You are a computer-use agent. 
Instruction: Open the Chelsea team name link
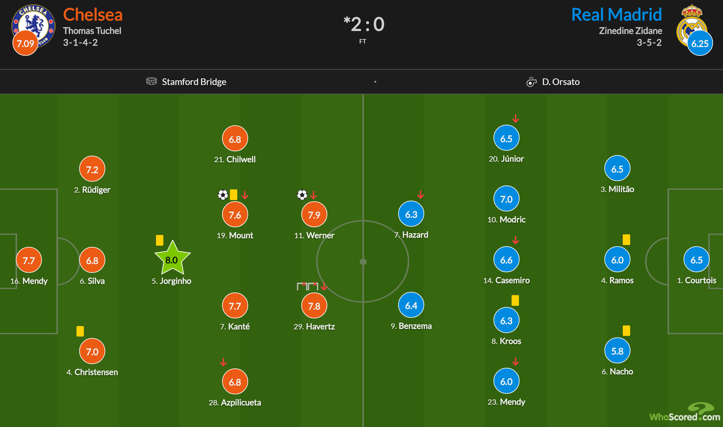(93, 15)
